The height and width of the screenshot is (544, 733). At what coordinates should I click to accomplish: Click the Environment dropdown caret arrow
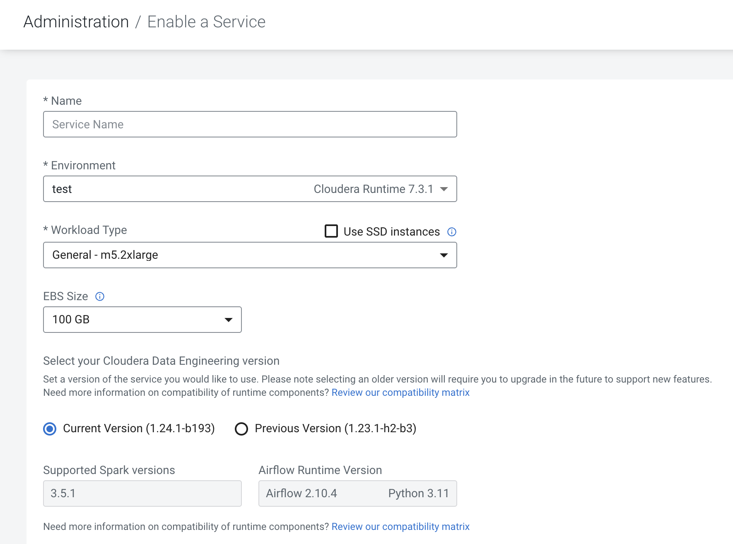tap(444, 189)
